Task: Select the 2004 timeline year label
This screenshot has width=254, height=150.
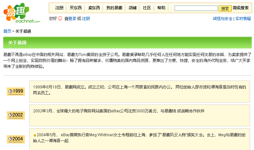Action: click(x=16, y=139)
